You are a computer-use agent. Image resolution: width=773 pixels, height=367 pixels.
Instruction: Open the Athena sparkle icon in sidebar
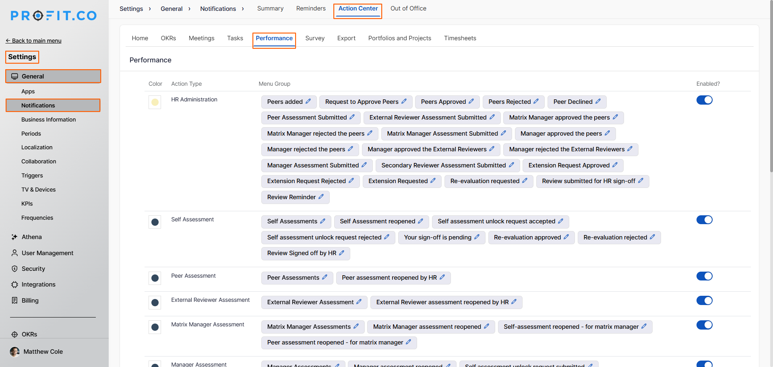(x=14, y=237)
